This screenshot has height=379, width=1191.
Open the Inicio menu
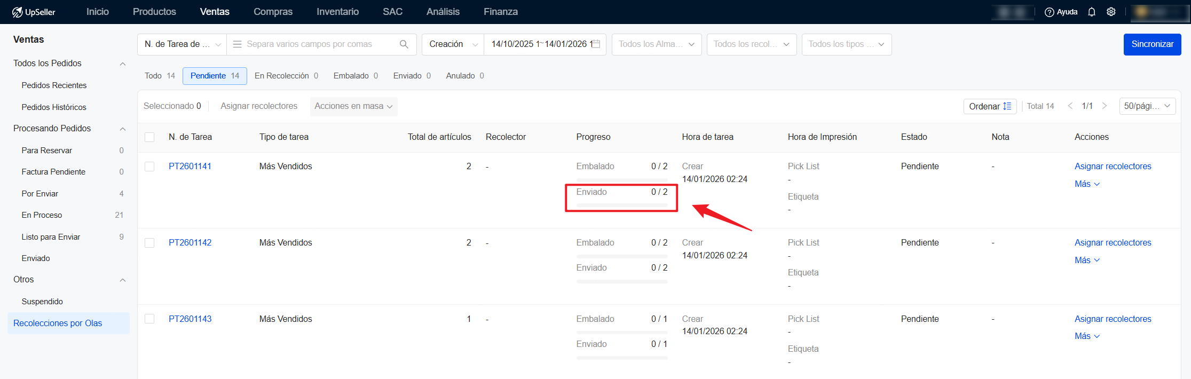tap(98, 12)
